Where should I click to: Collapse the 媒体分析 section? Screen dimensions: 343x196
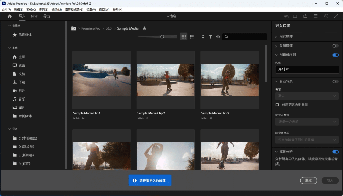[276, 152]
